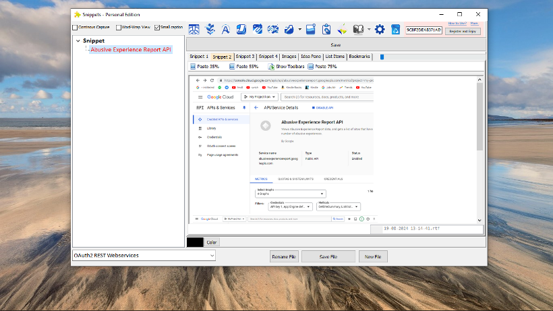The height and width of the screenshot is (311, 553).
Task: Click the snippet pane scroll down arrow
Action: [479, 221]
